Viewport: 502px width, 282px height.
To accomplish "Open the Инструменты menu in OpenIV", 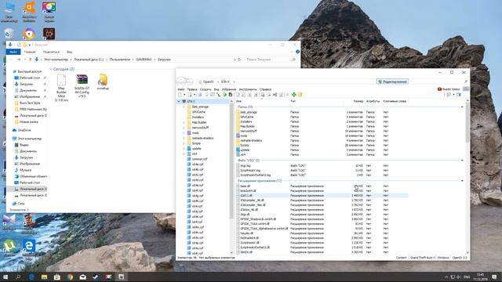I will tap(248, 89).
